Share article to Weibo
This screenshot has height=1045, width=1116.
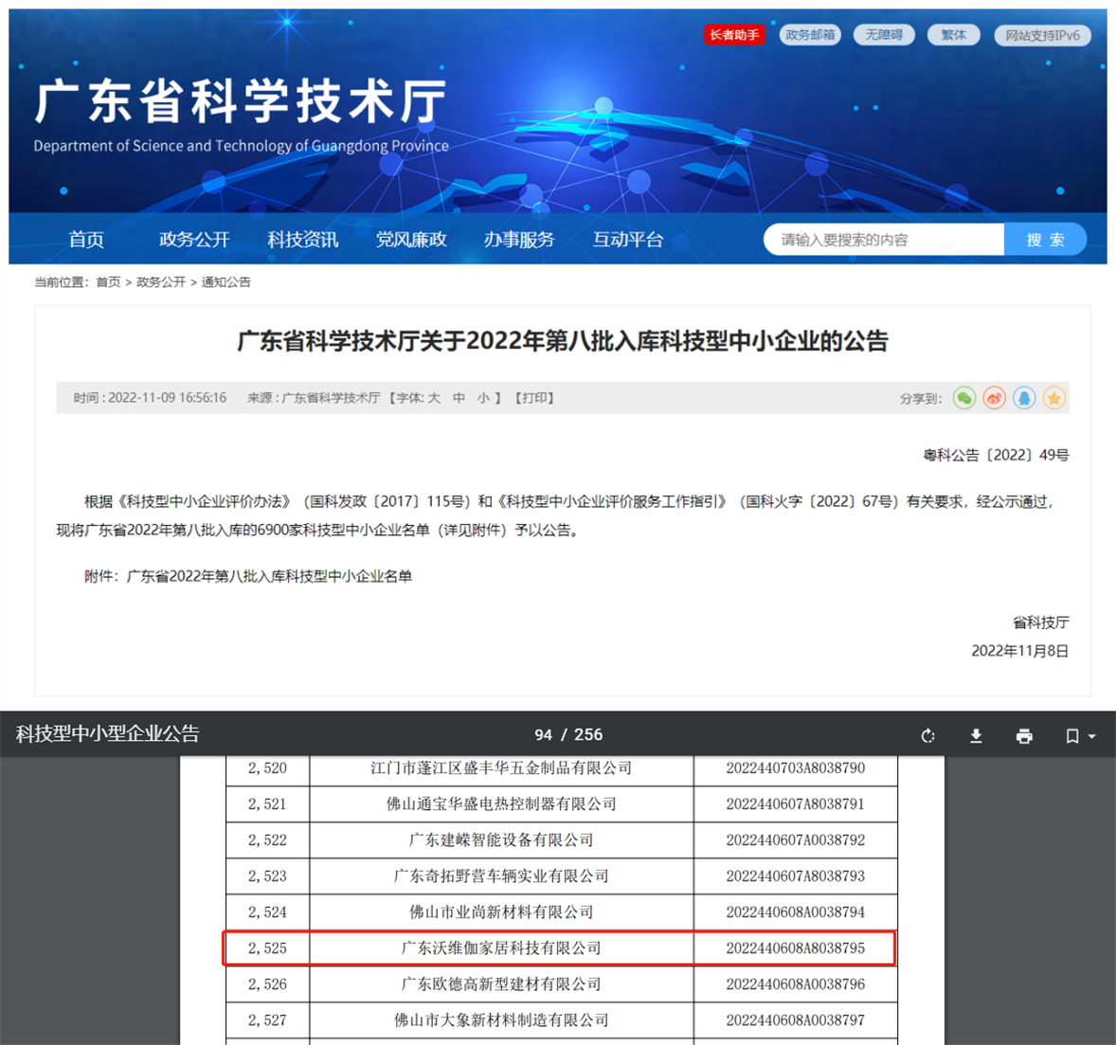coord(994,399)
